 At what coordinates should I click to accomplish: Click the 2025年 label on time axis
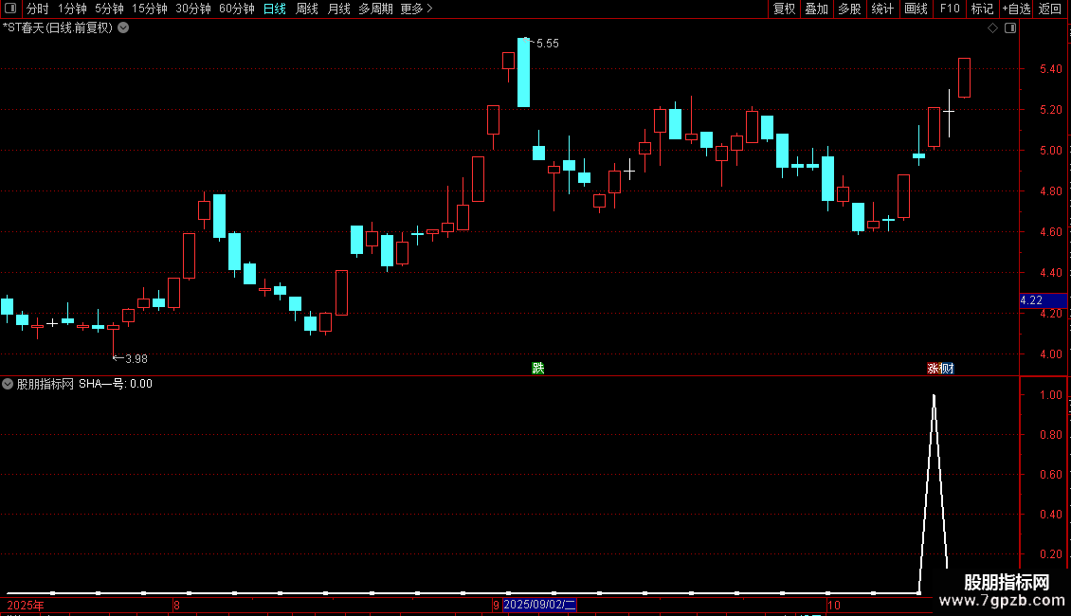click(26, 606)
